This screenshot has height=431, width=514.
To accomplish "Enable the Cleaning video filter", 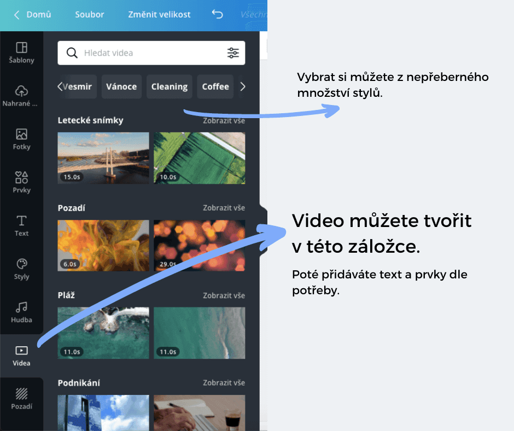I will pos(170,86).
